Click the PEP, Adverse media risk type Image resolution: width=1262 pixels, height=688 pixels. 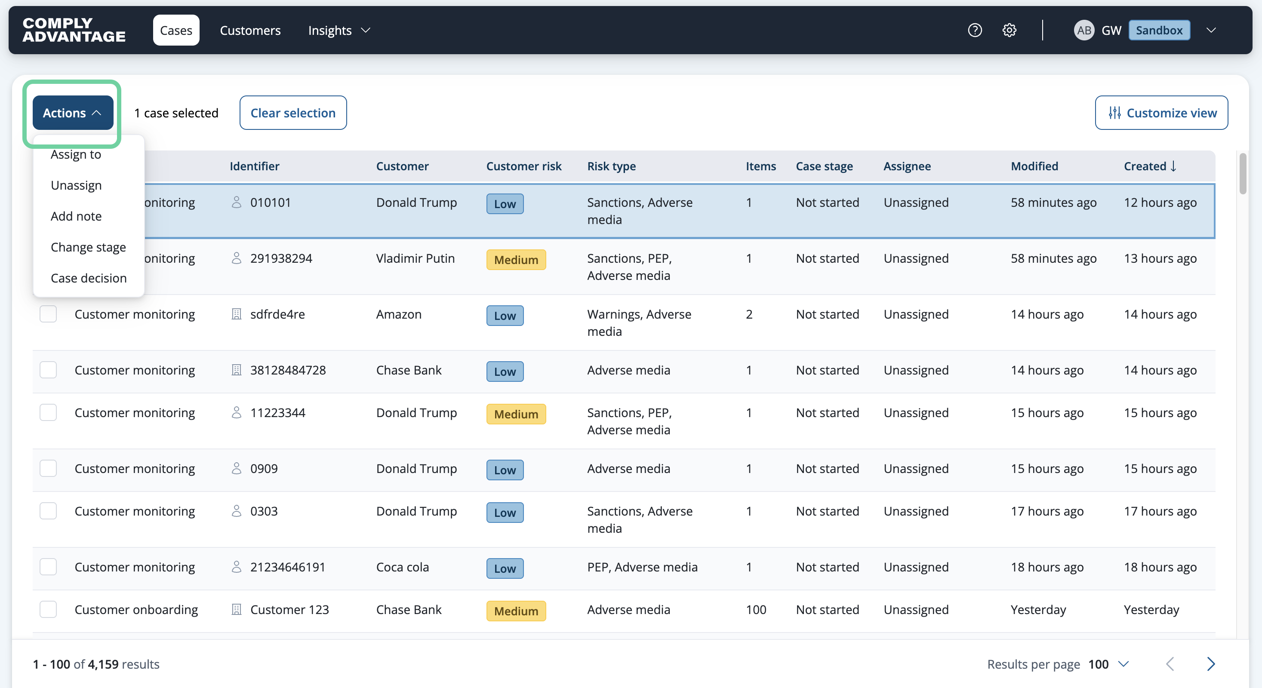click(642, 567)
